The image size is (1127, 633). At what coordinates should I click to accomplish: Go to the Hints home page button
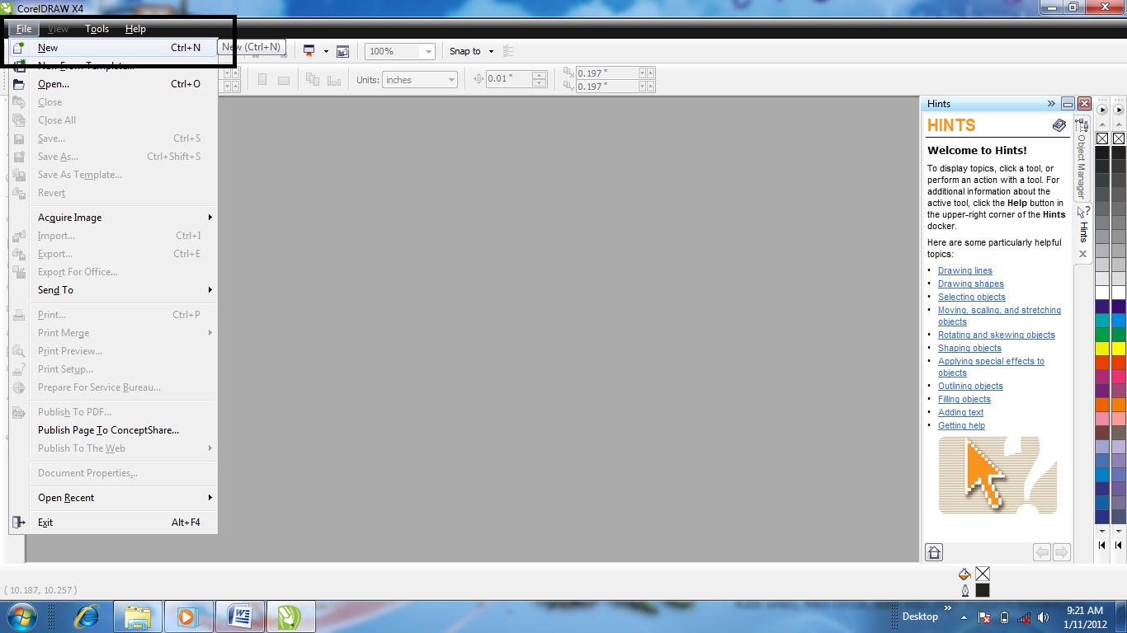tap(934, 552)
